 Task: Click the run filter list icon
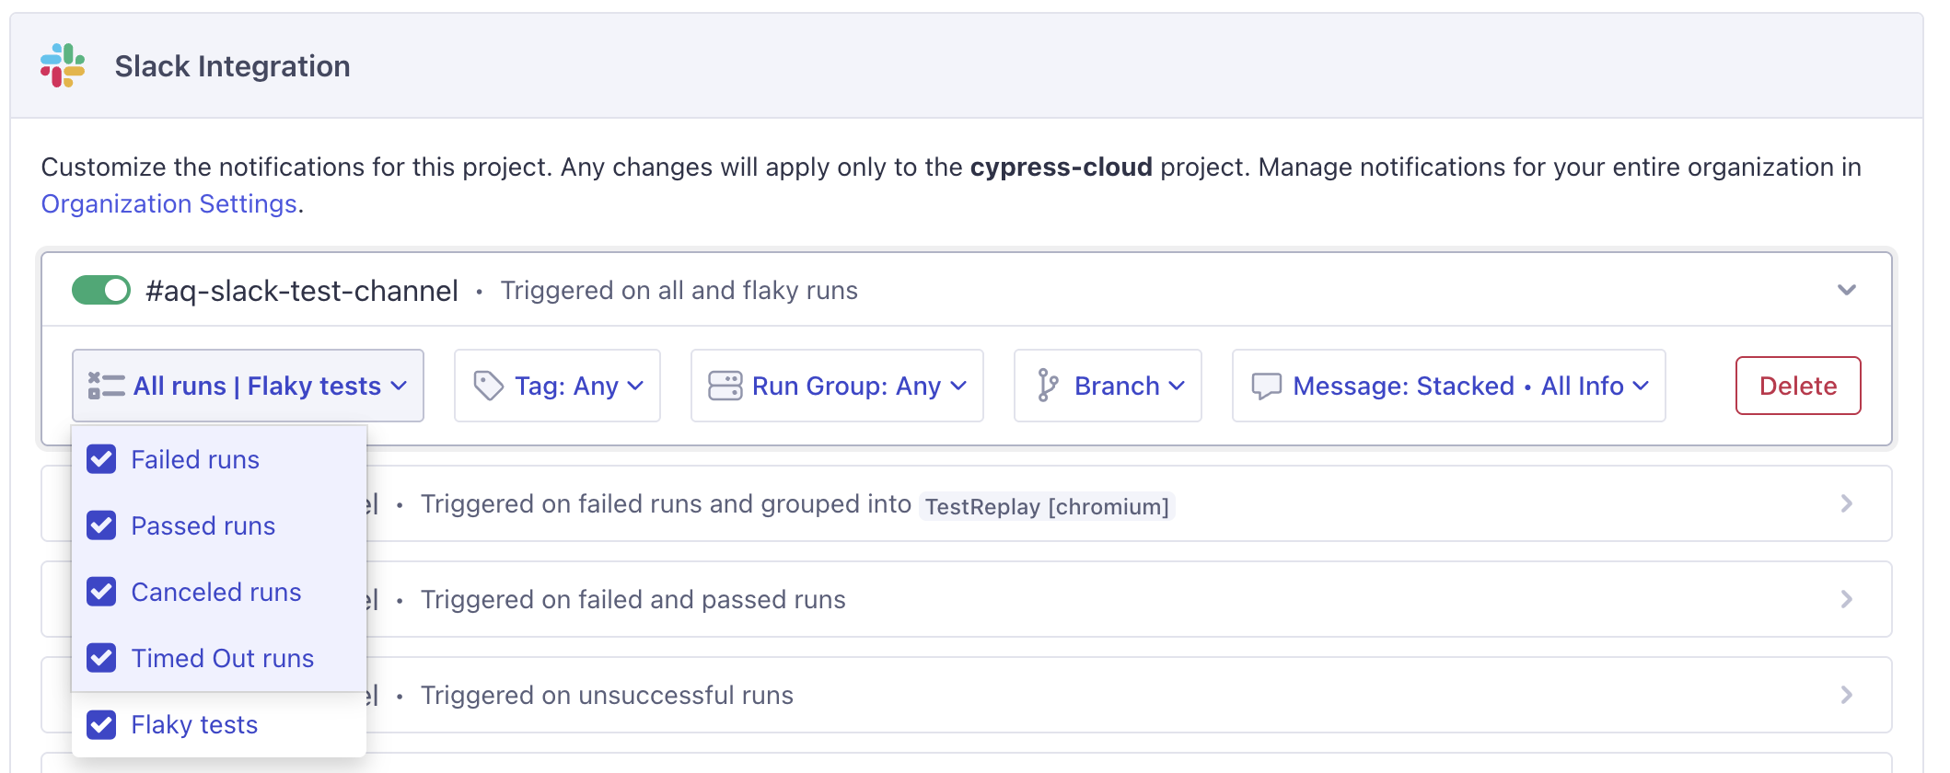(106, 386)
